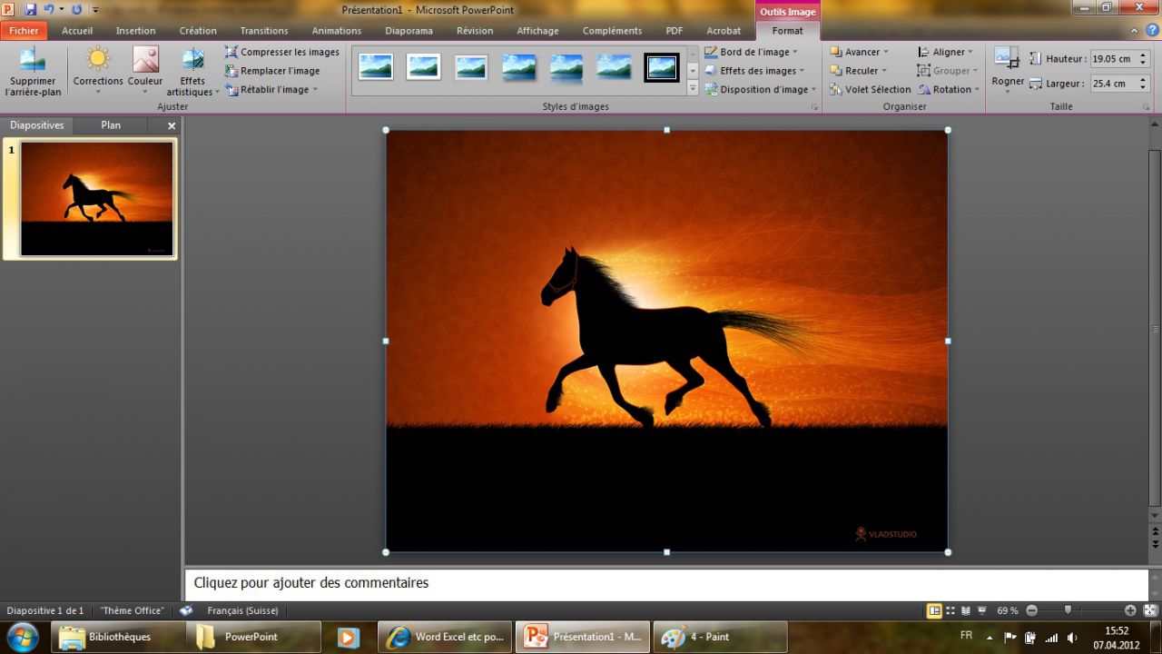Select slide 1 thumbnail in Diapositives pane
Viewport: 1162px width, 654px height.
click(96, 199)
